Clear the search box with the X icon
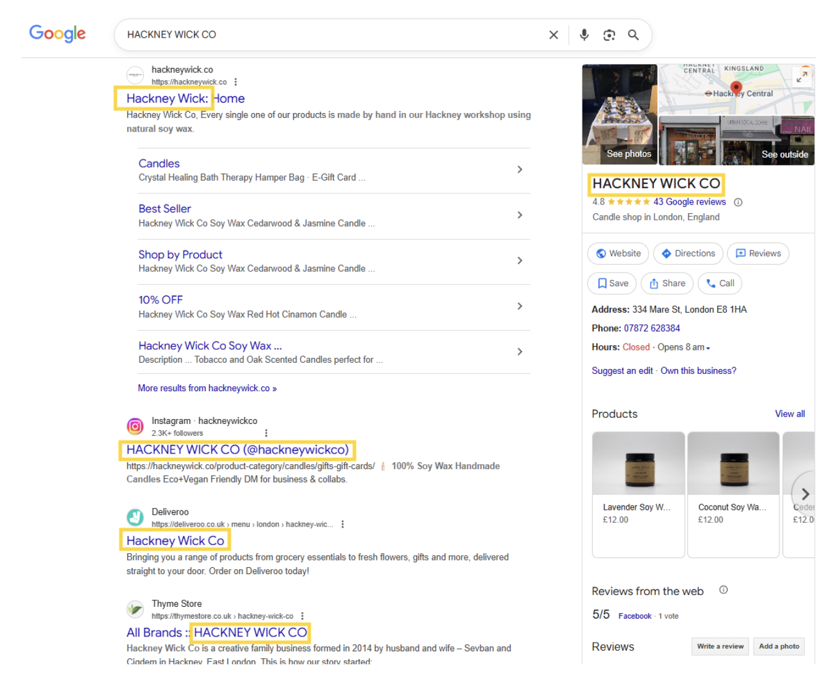Viewport: 840px width, 681px height. click(553, 35)
